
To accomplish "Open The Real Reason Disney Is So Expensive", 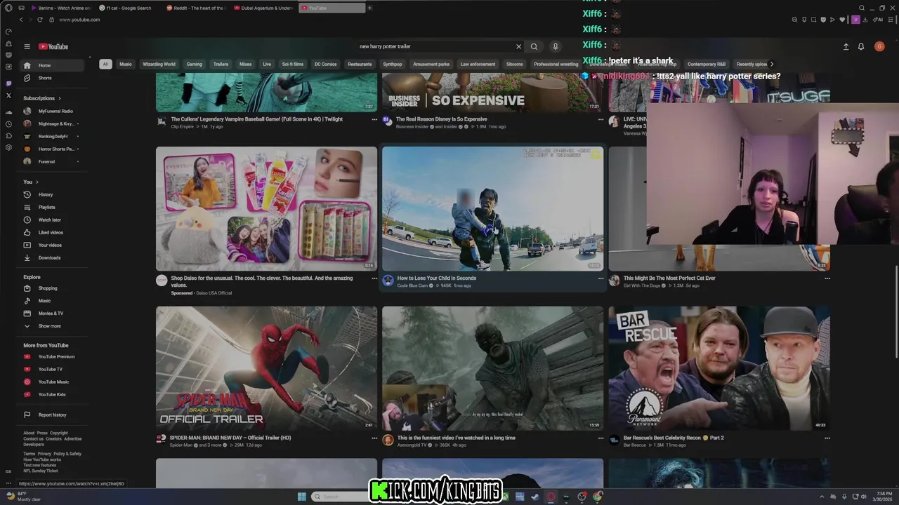I will pos(442,119).
